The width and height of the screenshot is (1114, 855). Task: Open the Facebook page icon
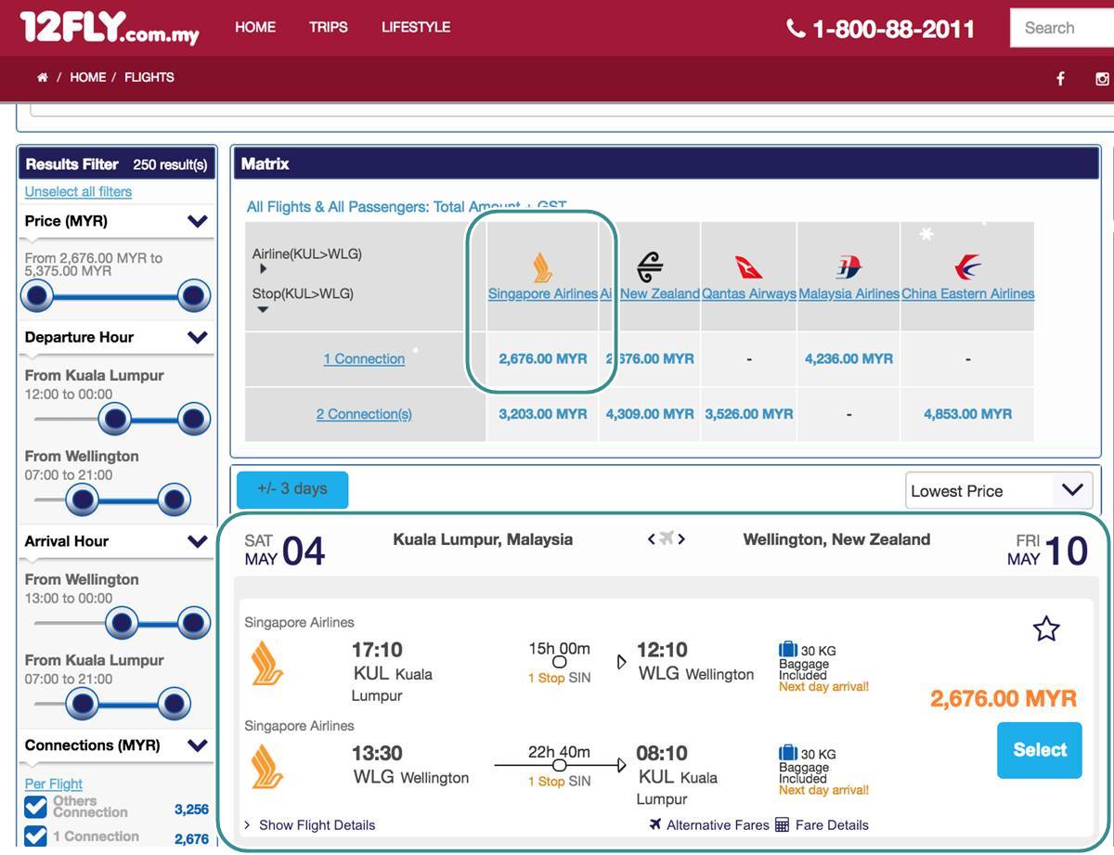click(x=1060, y=79)
